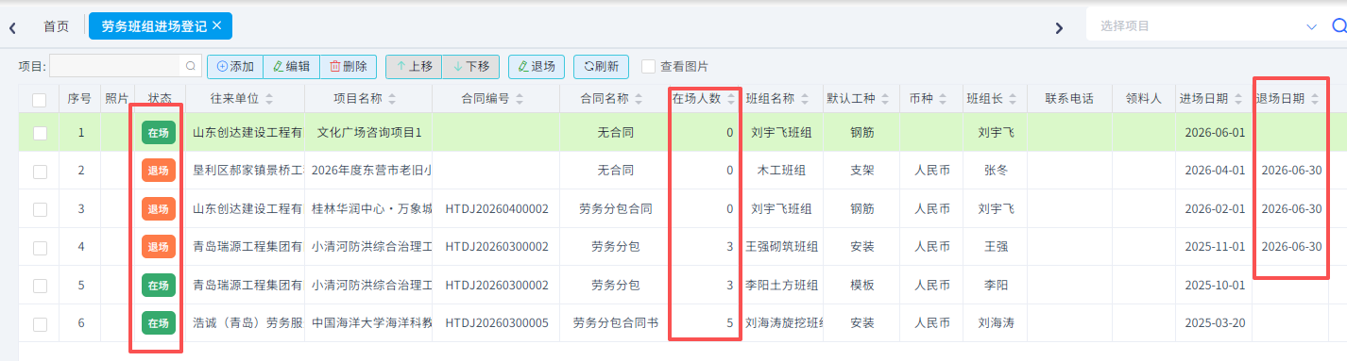Click the 张冬 班组长 cell
1347x361 pixels.
coord(996,171)
